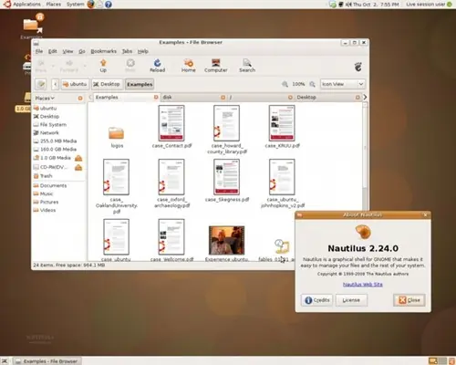Launch Firefox from the top panel
This screenshot has height=365, width=456.
click(x=90, y=5)
